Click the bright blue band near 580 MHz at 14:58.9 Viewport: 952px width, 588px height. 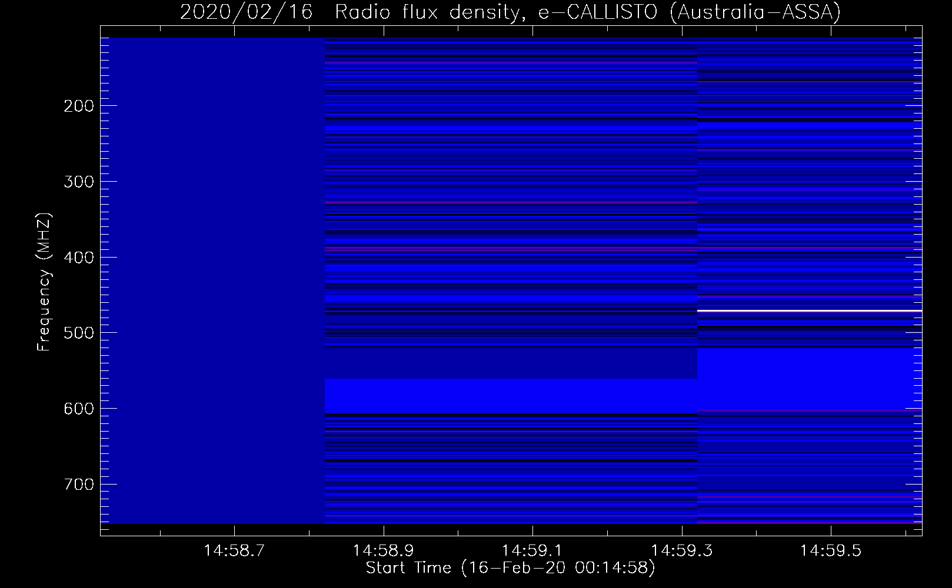[x=511, y=394]
